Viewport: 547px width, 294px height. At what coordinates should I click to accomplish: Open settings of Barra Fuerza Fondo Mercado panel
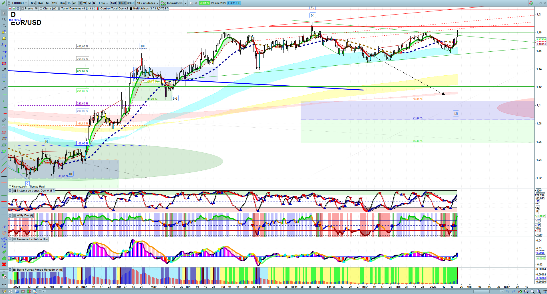point(14,269)
